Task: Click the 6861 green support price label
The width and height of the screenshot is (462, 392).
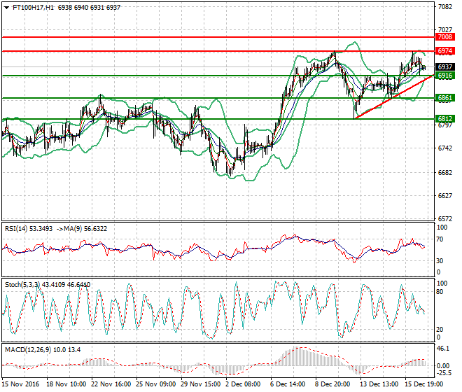Action: pyautogui.click(x=445, y=98)
